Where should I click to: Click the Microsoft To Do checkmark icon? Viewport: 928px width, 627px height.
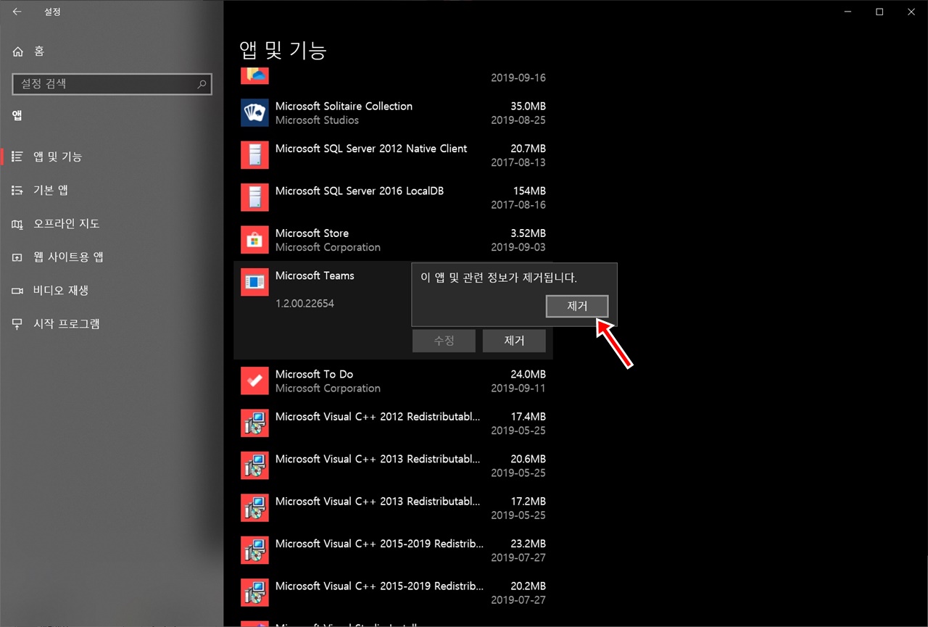pyautogui.click(x=254, y=381)
